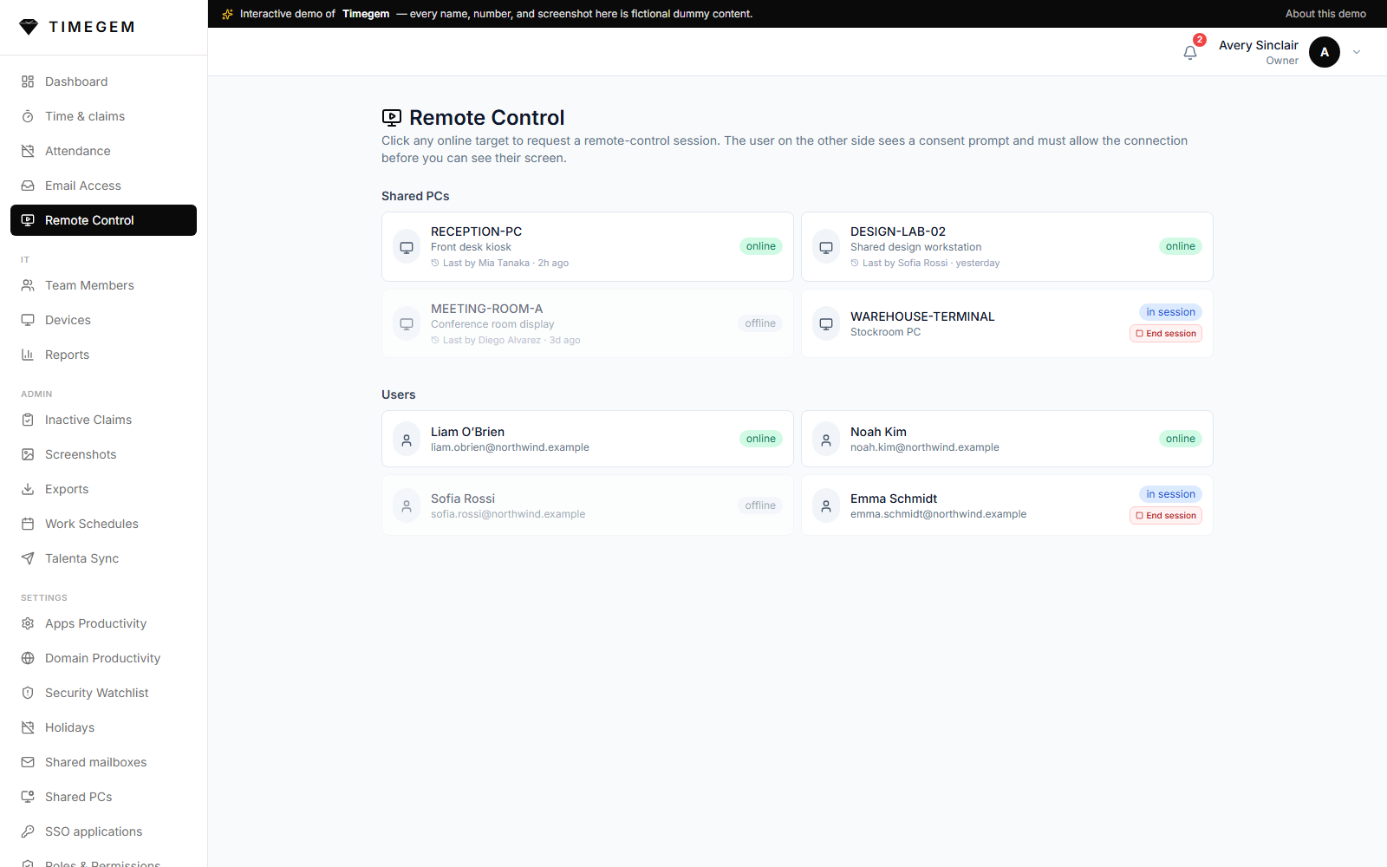
Task: Click the Holidays calendar-off icon
Action: click(28, 727)
